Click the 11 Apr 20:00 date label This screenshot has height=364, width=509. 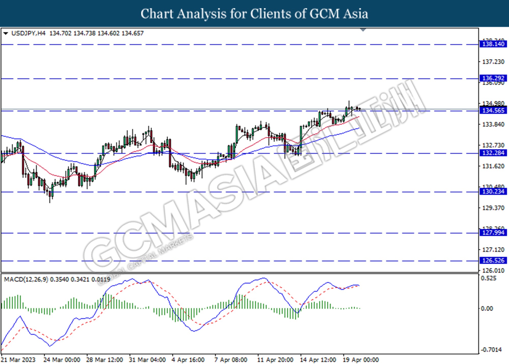tap(275, 360)
